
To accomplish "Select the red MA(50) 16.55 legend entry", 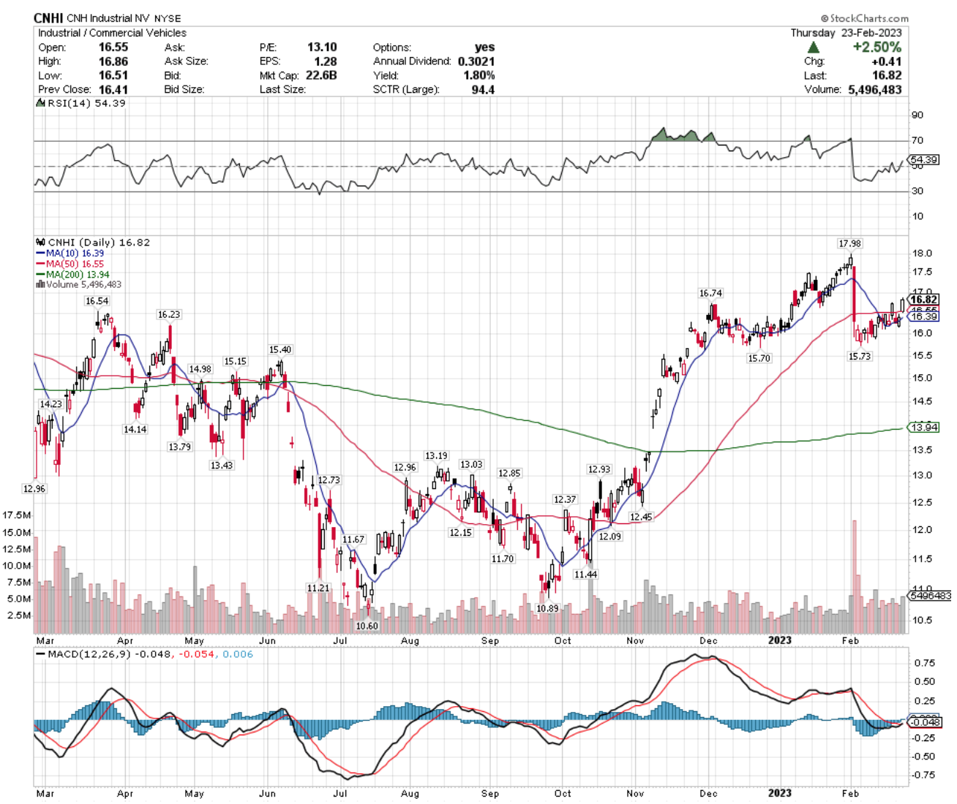I will click(70, 264).
